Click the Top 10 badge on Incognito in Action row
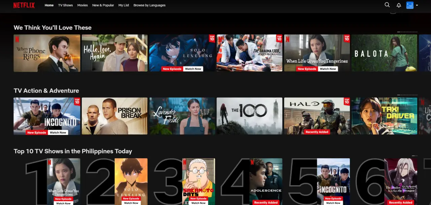 point(77,101)
